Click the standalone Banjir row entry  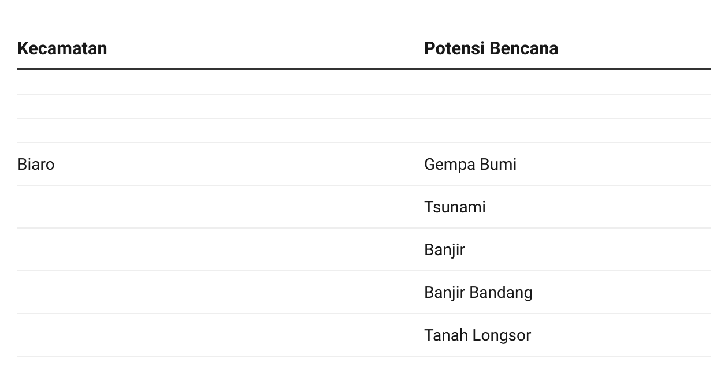[444, 250]
